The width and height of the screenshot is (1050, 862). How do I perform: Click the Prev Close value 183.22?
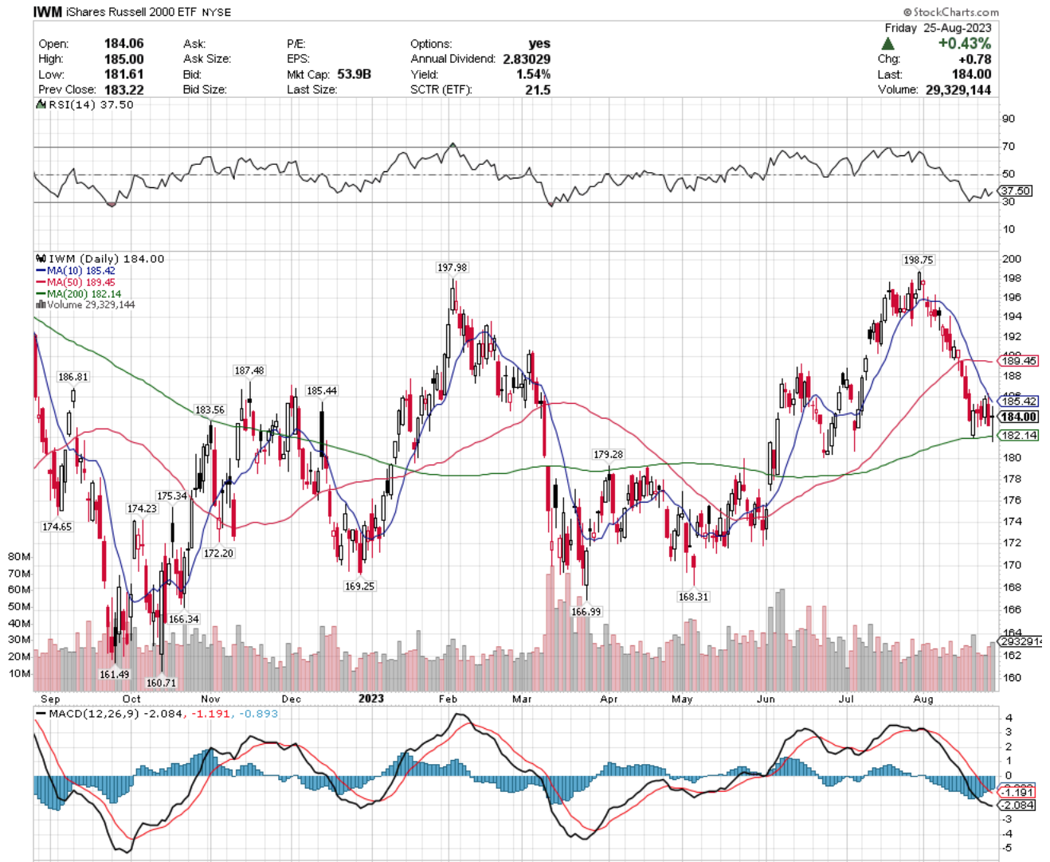124,89
